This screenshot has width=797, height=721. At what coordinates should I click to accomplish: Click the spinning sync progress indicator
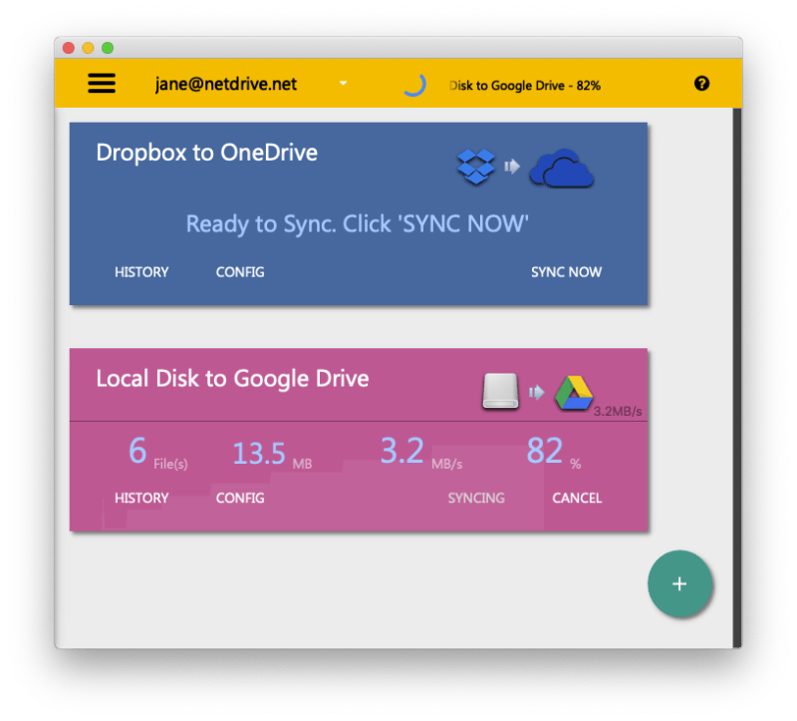(414, 85)
